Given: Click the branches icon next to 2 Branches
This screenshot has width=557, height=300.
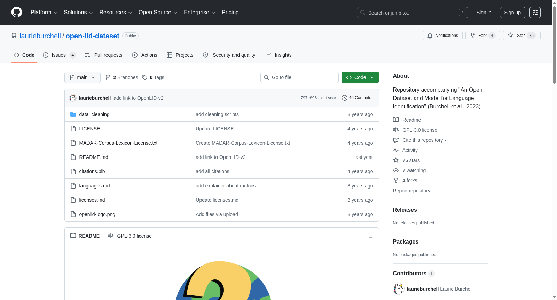Looking at the screenshot, I should point(108,77).
